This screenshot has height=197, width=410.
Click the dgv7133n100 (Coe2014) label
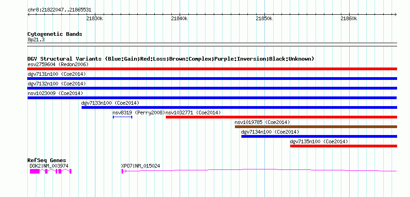[111, 103]
